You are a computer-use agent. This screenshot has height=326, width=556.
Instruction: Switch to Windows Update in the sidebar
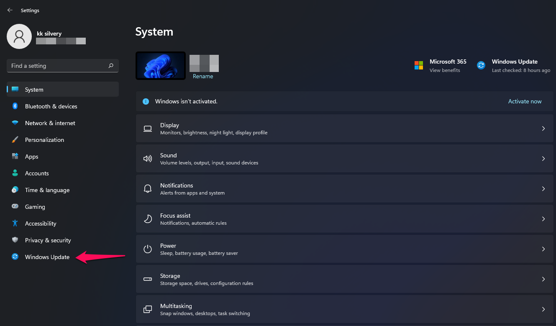(47, 257)
